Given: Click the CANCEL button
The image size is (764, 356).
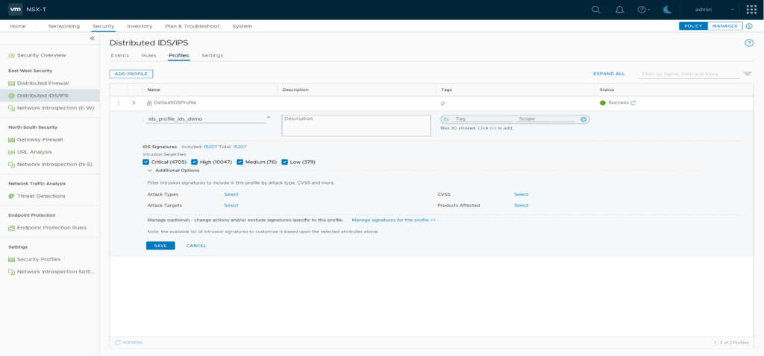Looking at the screenshot, I should tap(196, 246).
